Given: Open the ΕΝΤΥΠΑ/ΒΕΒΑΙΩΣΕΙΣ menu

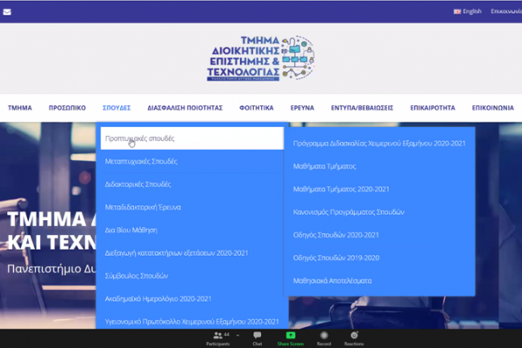Looking at the screenshot, I should click(362, 108).
